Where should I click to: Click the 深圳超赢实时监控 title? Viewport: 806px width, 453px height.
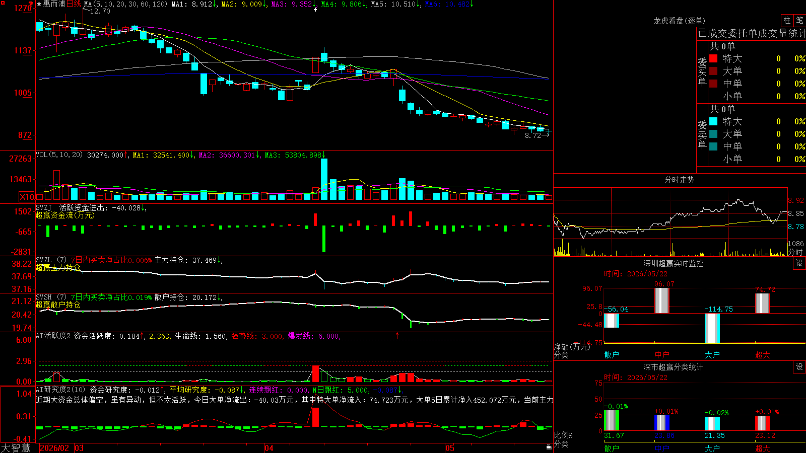pyautogui.click(x=674, y=263)
